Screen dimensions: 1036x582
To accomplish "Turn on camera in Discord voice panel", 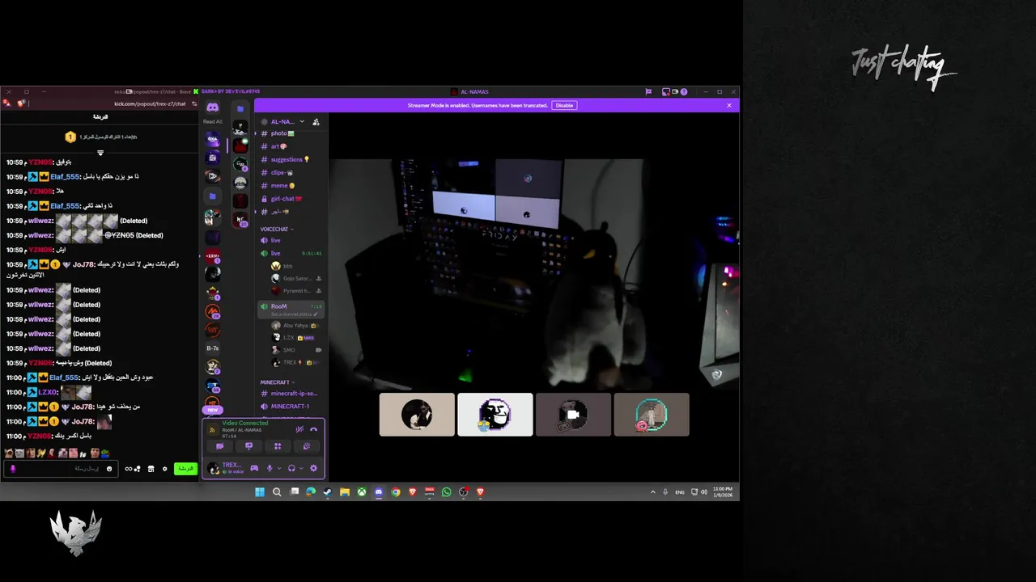I will 219,446.
